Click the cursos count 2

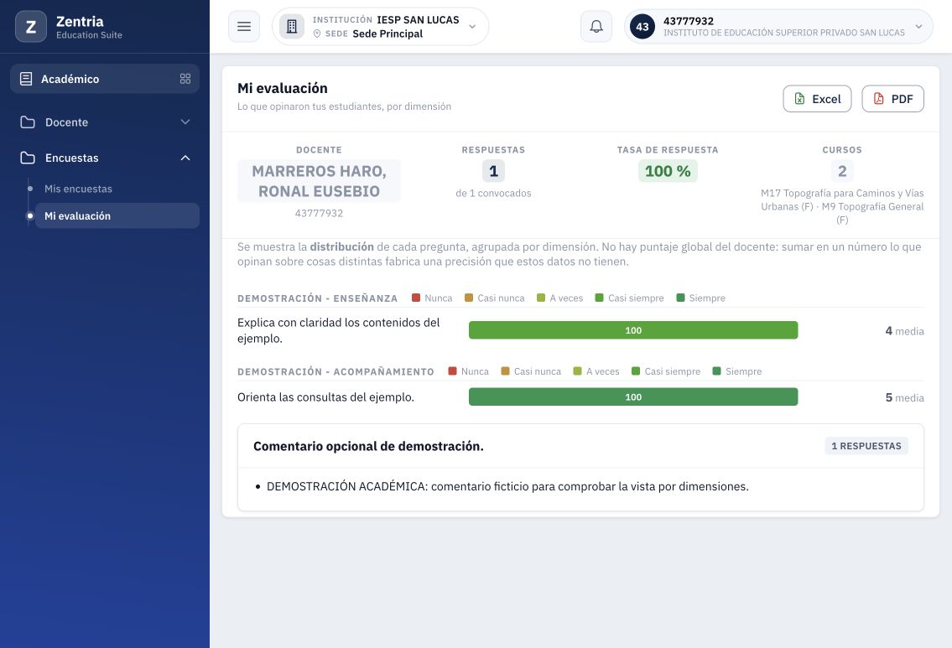(842, 171)
